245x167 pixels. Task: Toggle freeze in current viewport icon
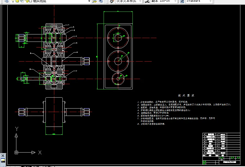coord(22,1)
